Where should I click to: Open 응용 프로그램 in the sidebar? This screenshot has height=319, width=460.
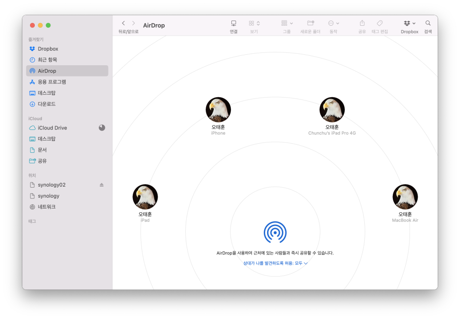pyautogui.click(x=67, y=82)
